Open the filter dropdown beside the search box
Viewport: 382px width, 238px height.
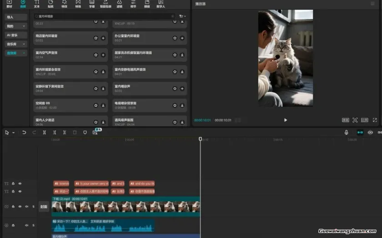click(x=182, y=16)
